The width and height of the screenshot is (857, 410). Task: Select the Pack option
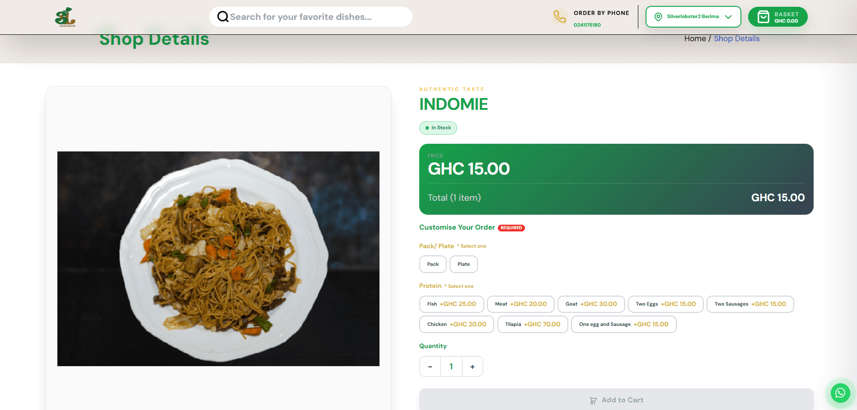pyautogui.click(x=433, y=264)
